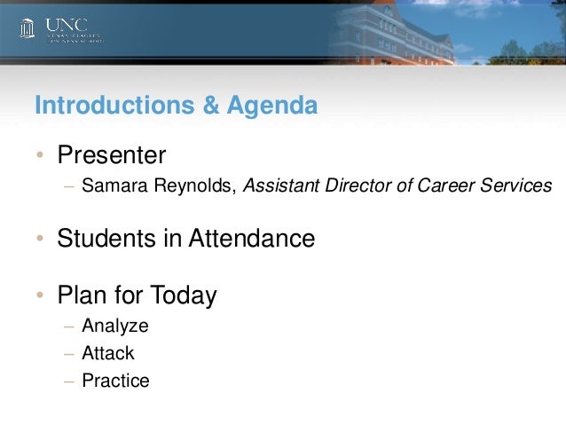Click the UNC wordmark text in header
Screen dimensions: 566x425
(67, 25)
